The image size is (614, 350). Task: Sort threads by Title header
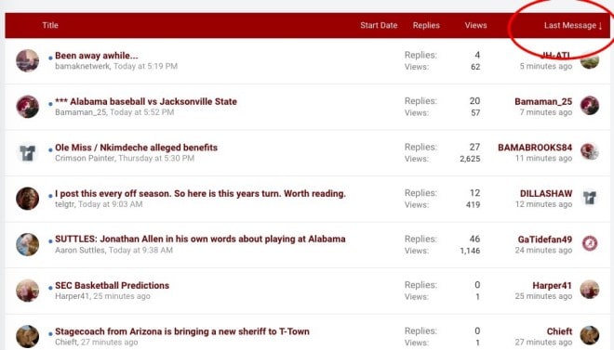[50, 25]
